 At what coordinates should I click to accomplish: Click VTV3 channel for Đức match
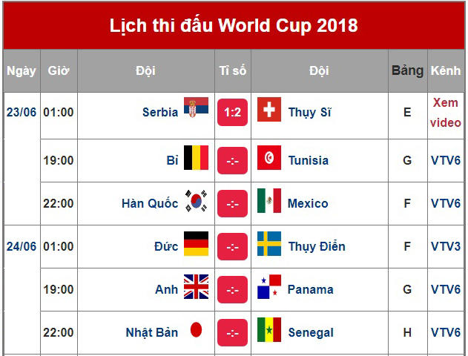(446, 246)
